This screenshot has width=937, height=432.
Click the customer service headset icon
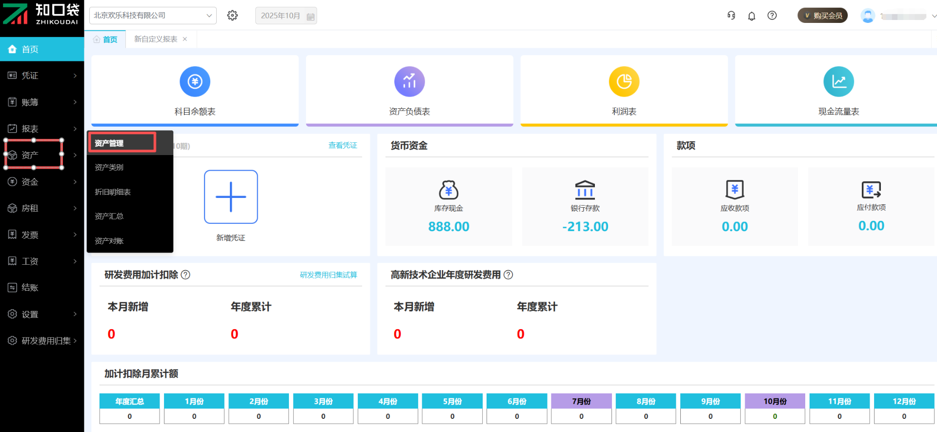point(731,16)
